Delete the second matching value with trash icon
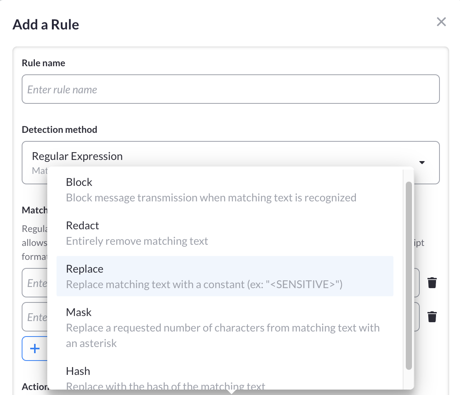Viewport: 460px width, 395px height. pyautogui.click(x=433, y=317)
